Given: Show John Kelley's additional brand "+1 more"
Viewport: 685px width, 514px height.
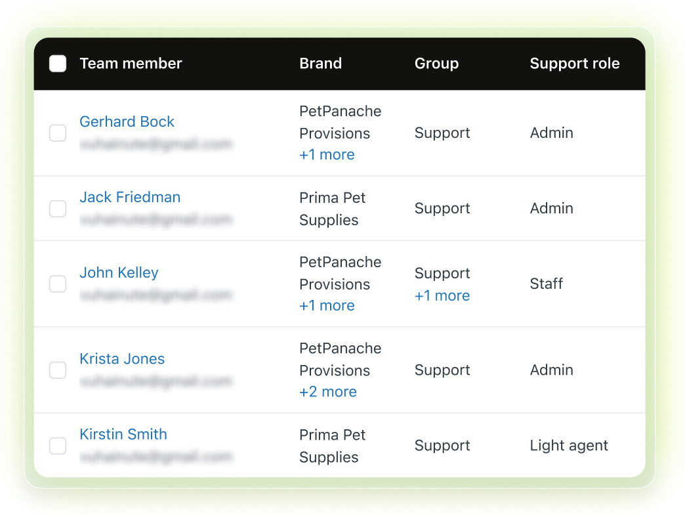Looking at the screenshot, I should [327, 306].
